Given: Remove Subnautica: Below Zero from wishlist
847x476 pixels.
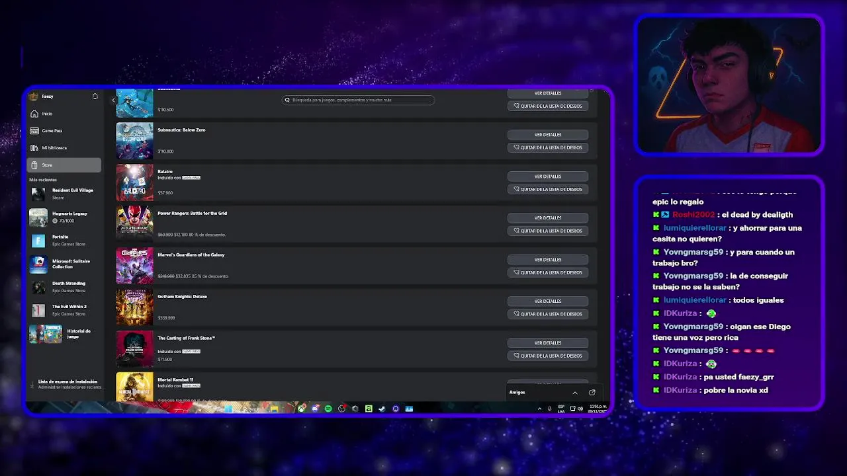Looking at the screenshot, I should pyautogui.click(x=548, y=147).
